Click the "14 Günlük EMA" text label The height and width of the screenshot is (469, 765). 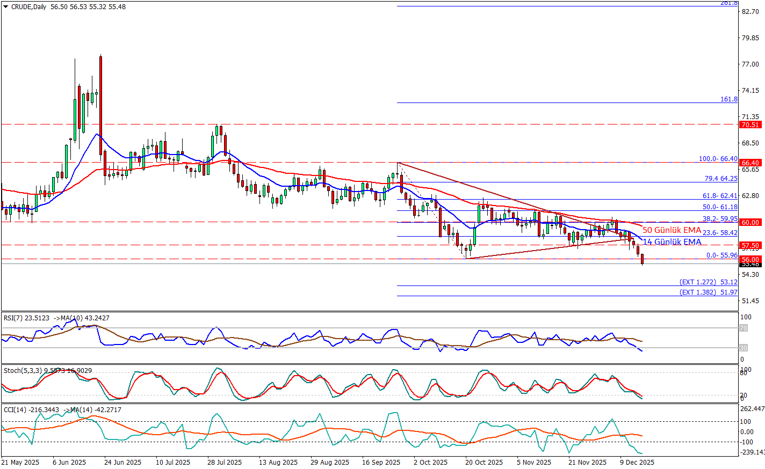[672, 242]
